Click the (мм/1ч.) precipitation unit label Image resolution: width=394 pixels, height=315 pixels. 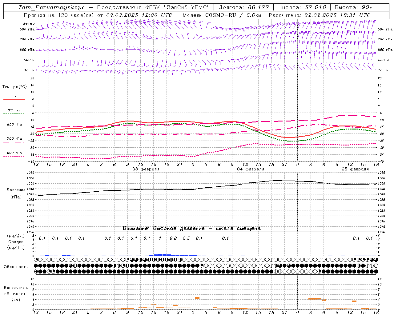click(x=16, y=248)
